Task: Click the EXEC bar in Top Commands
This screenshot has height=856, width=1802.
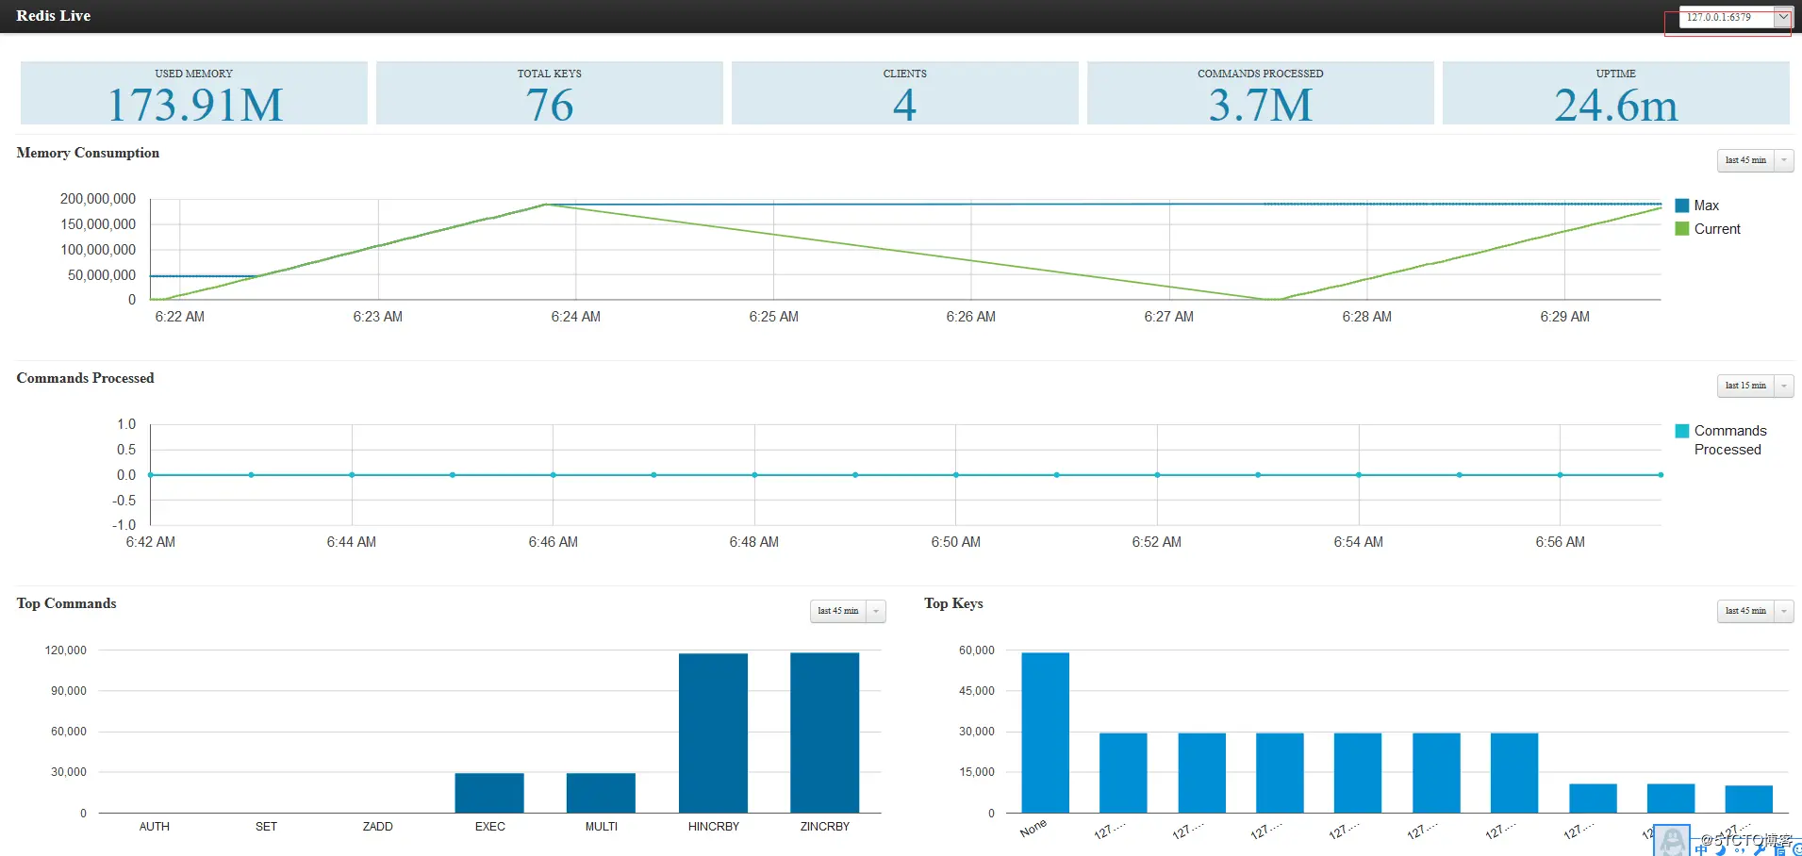Action: [489, 793]
